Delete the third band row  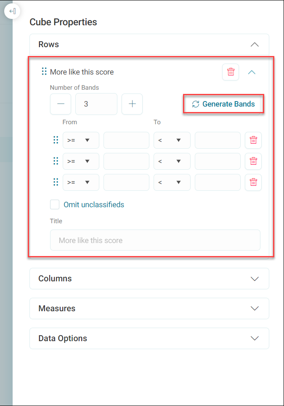253,182
